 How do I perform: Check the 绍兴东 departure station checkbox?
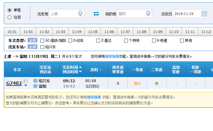[x=42, y=47]
